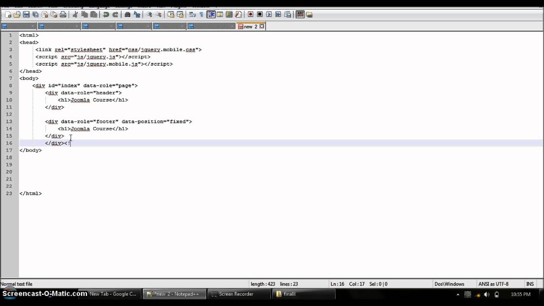Stop macro recording with the square icon
Viewport: 544px width, 306px height.
coord(260,14)
